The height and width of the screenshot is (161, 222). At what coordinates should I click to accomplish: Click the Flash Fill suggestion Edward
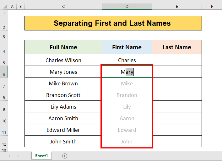point(127,130)
